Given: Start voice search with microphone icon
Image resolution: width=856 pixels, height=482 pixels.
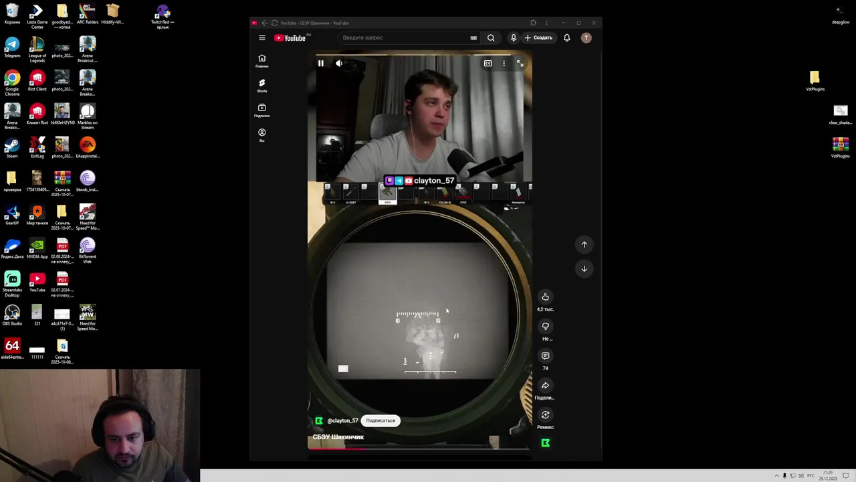Looking at the screenshot, I should tap(513, 38).
